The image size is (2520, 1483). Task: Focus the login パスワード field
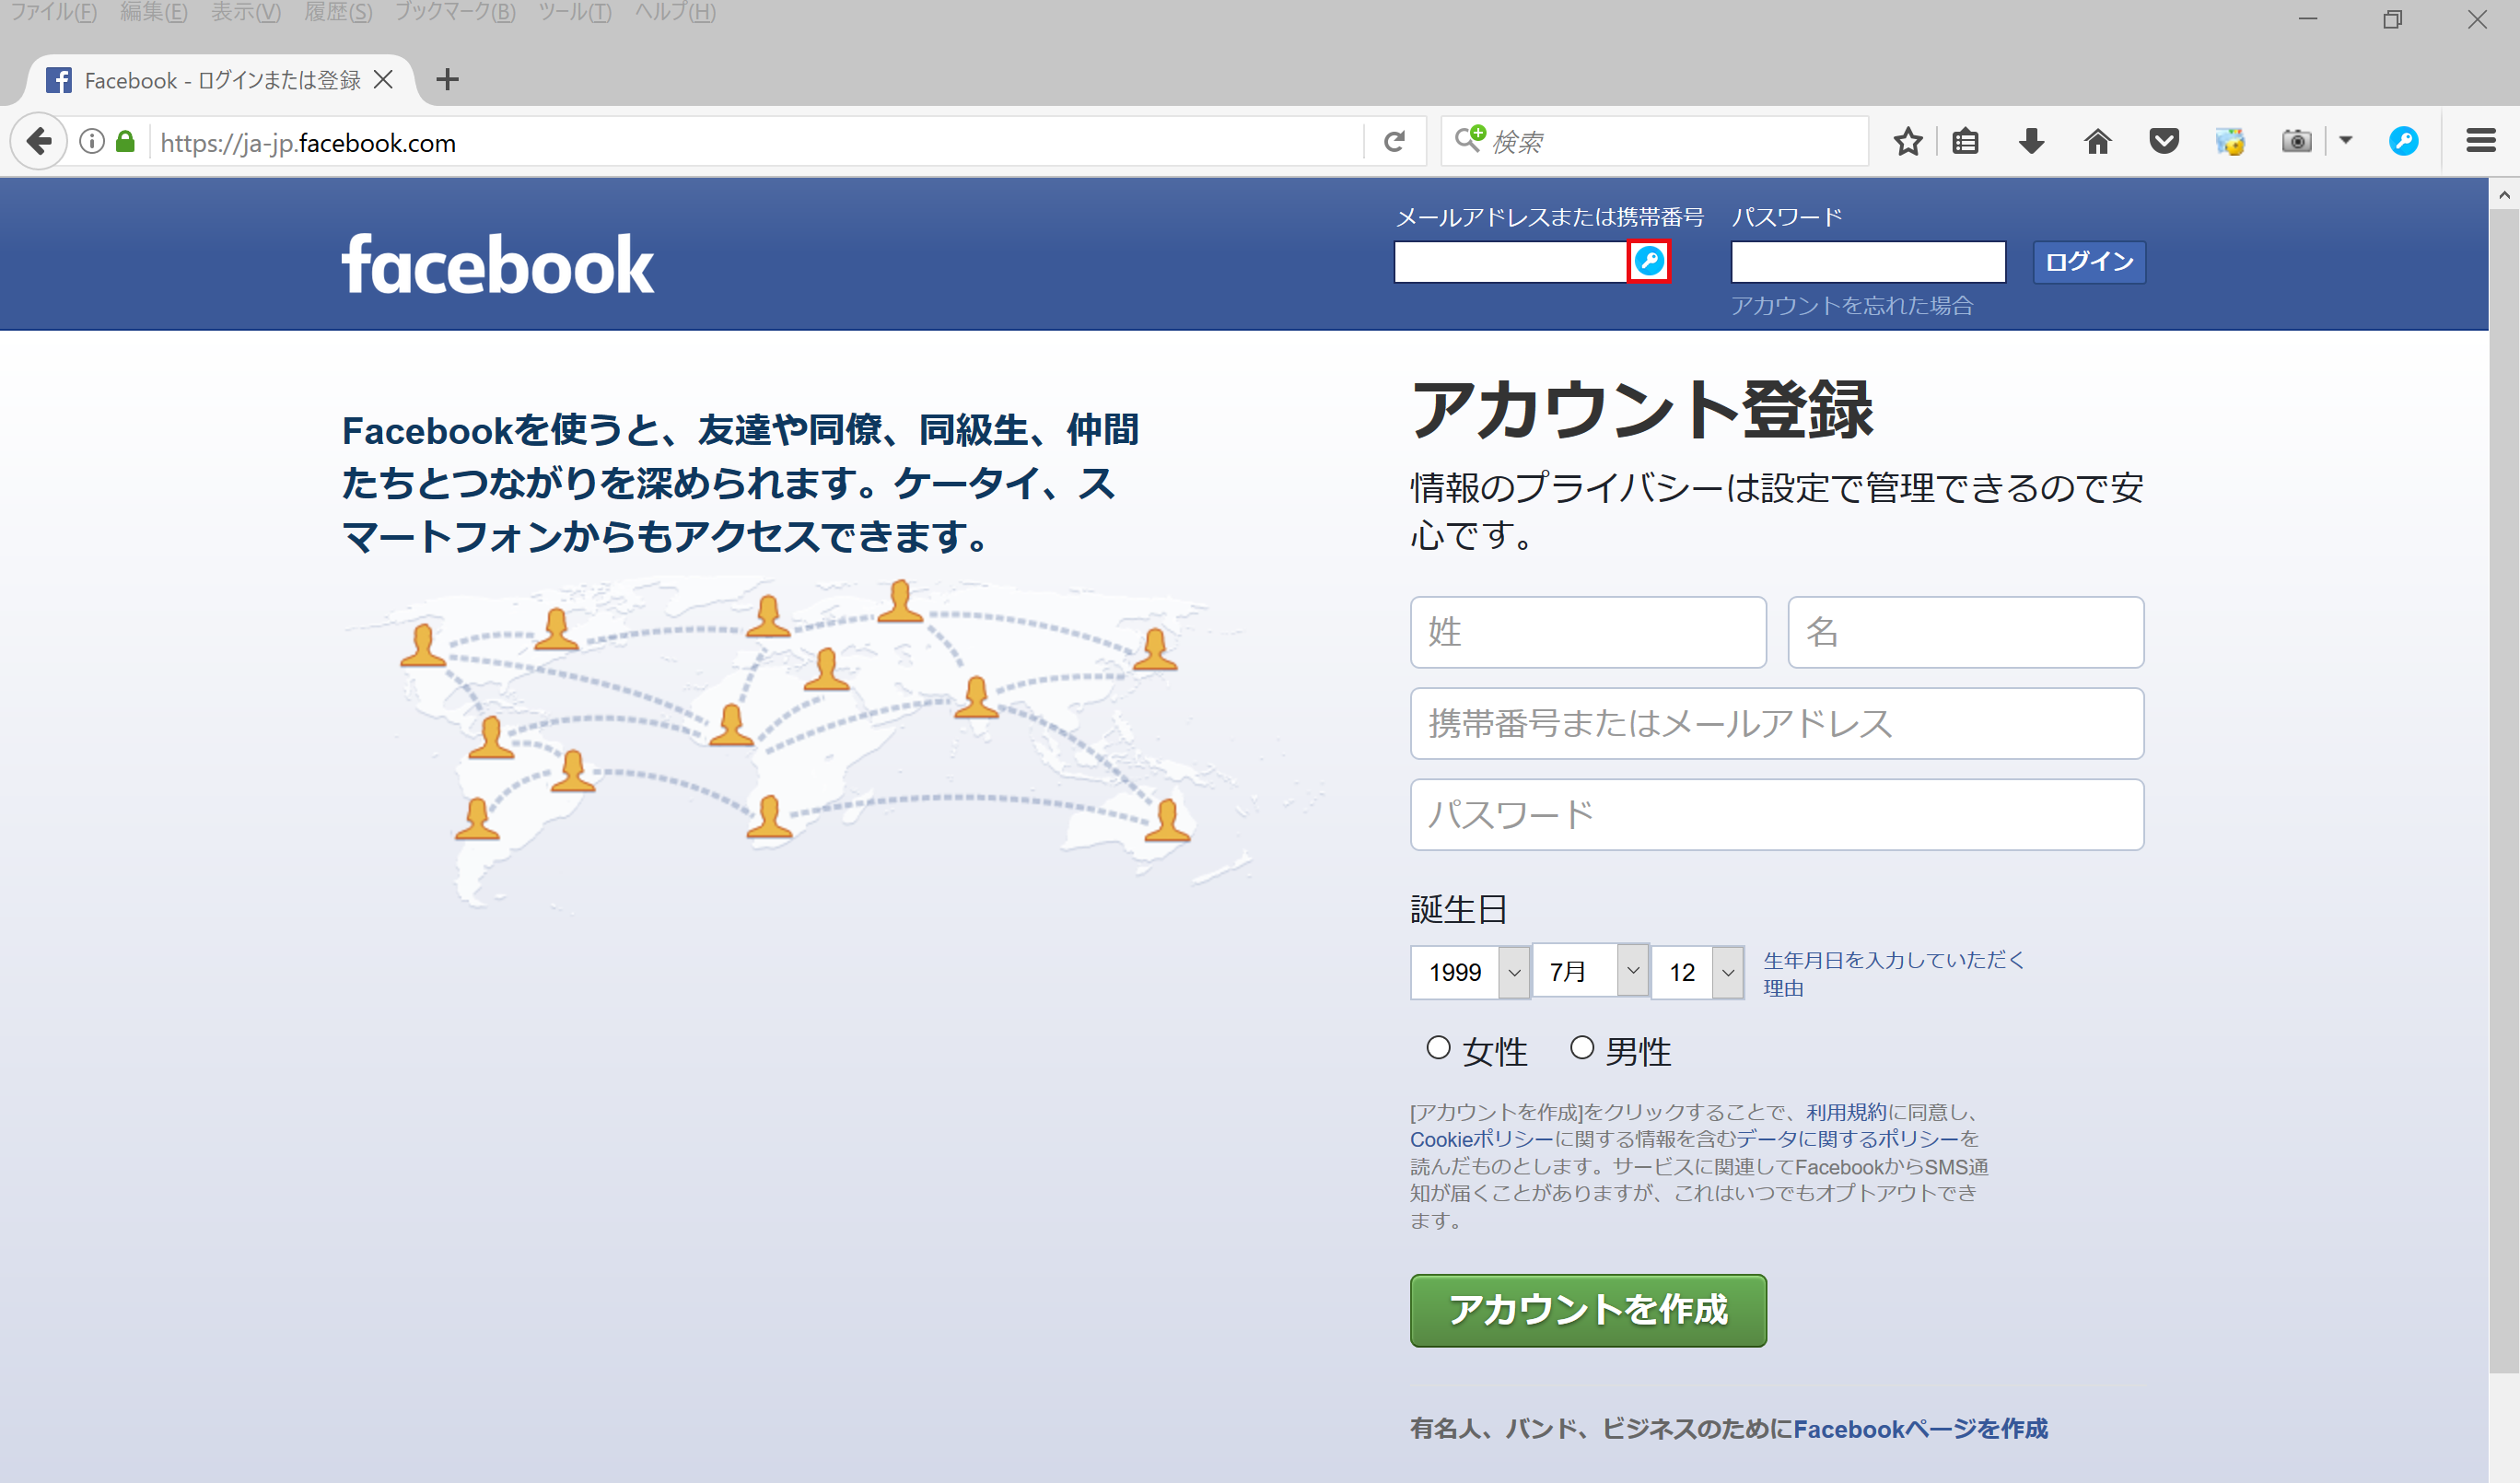[1868, 262]
